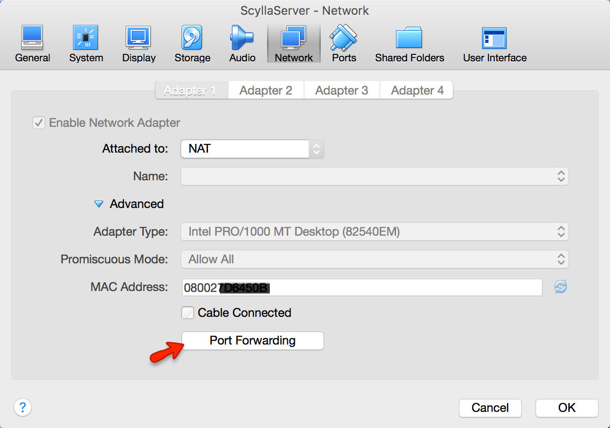The width and height of the screenshot is (610, 428).
Task: Go to the Storage settings pane
Action: point(192,44)
